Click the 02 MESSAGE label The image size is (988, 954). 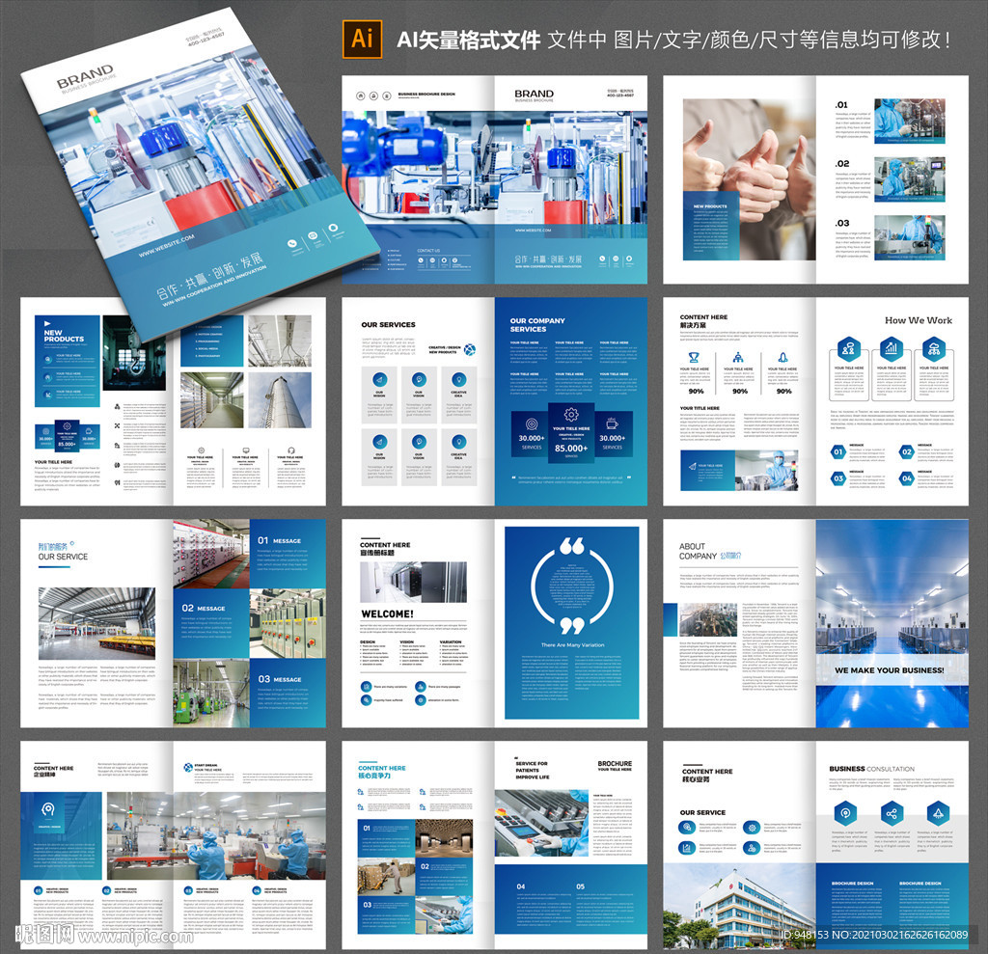click(203, 608)
